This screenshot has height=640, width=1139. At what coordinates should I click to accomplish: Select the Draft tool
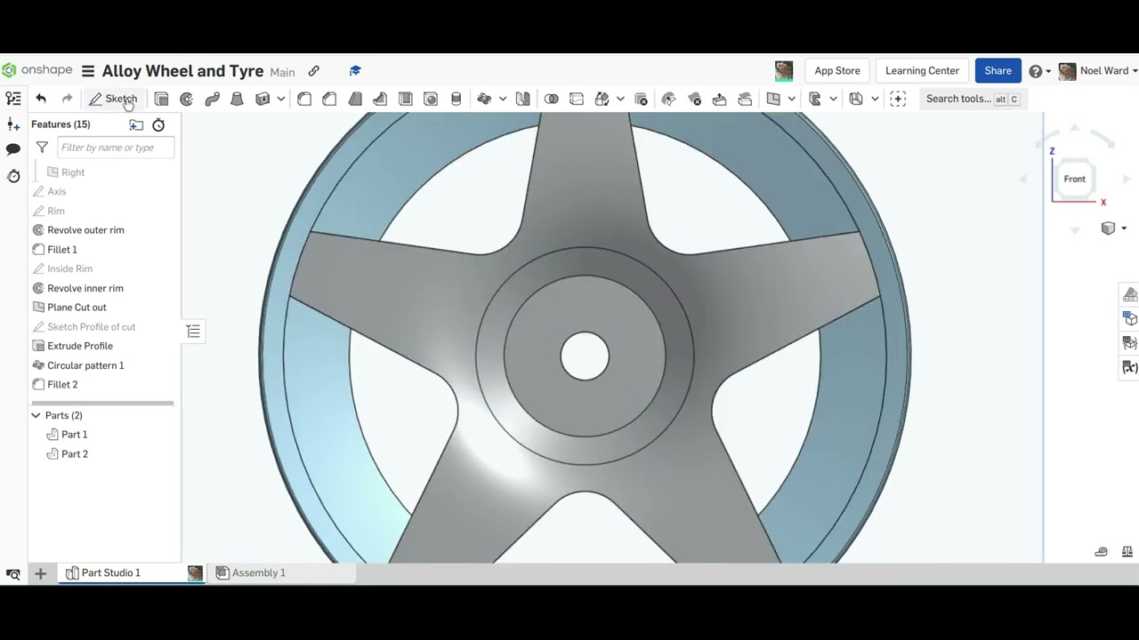click(x=355, y=99)
